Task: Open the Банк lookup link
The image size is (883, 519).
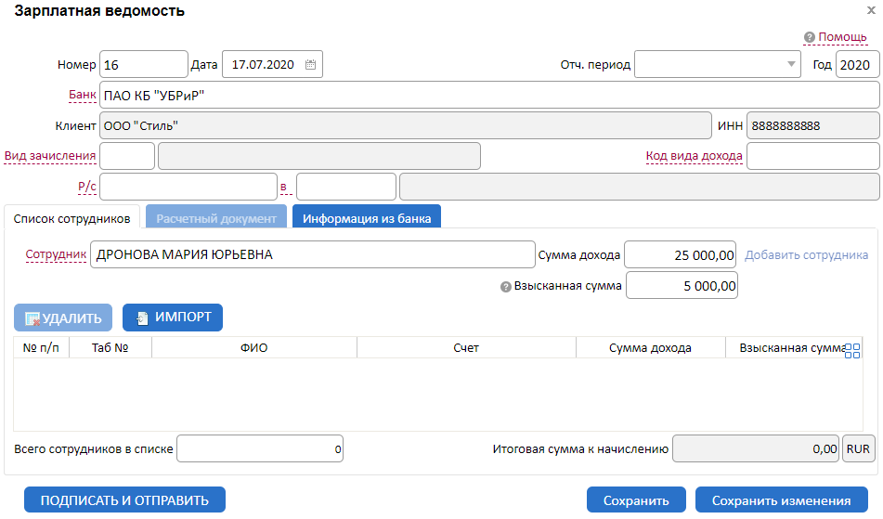Action: pyautogui.click(x=83, y=95)
